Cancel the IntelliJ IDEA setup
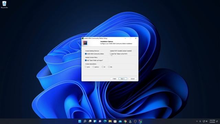Viewport: 220px width, 124px height. (x=133, y=79)
